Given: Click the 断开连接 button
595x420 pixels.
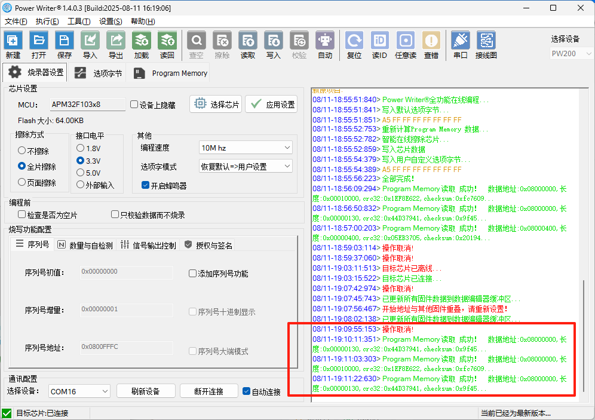Looking at the screenshot, I should [208, 391].
